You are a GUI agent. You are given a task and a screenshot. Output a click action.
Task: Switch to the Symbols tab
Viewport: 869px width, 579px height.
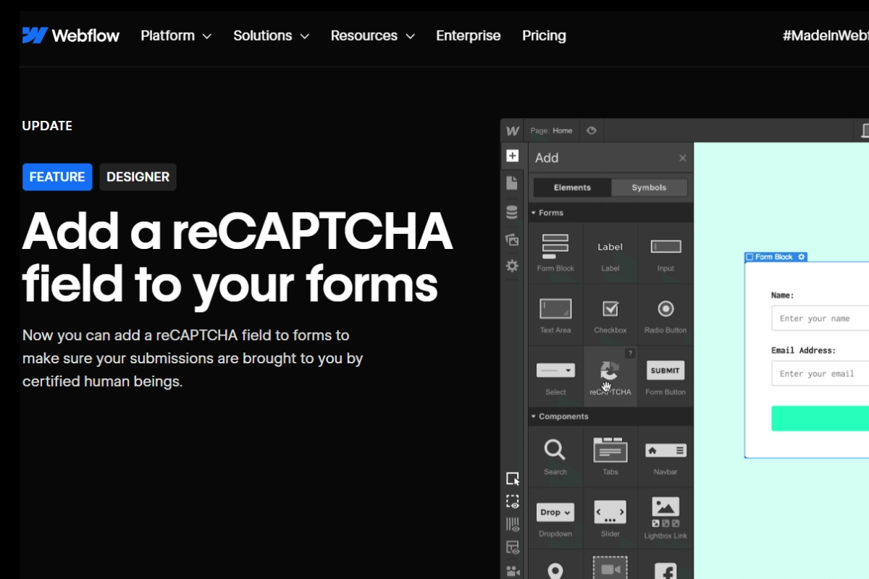point(648,187)
